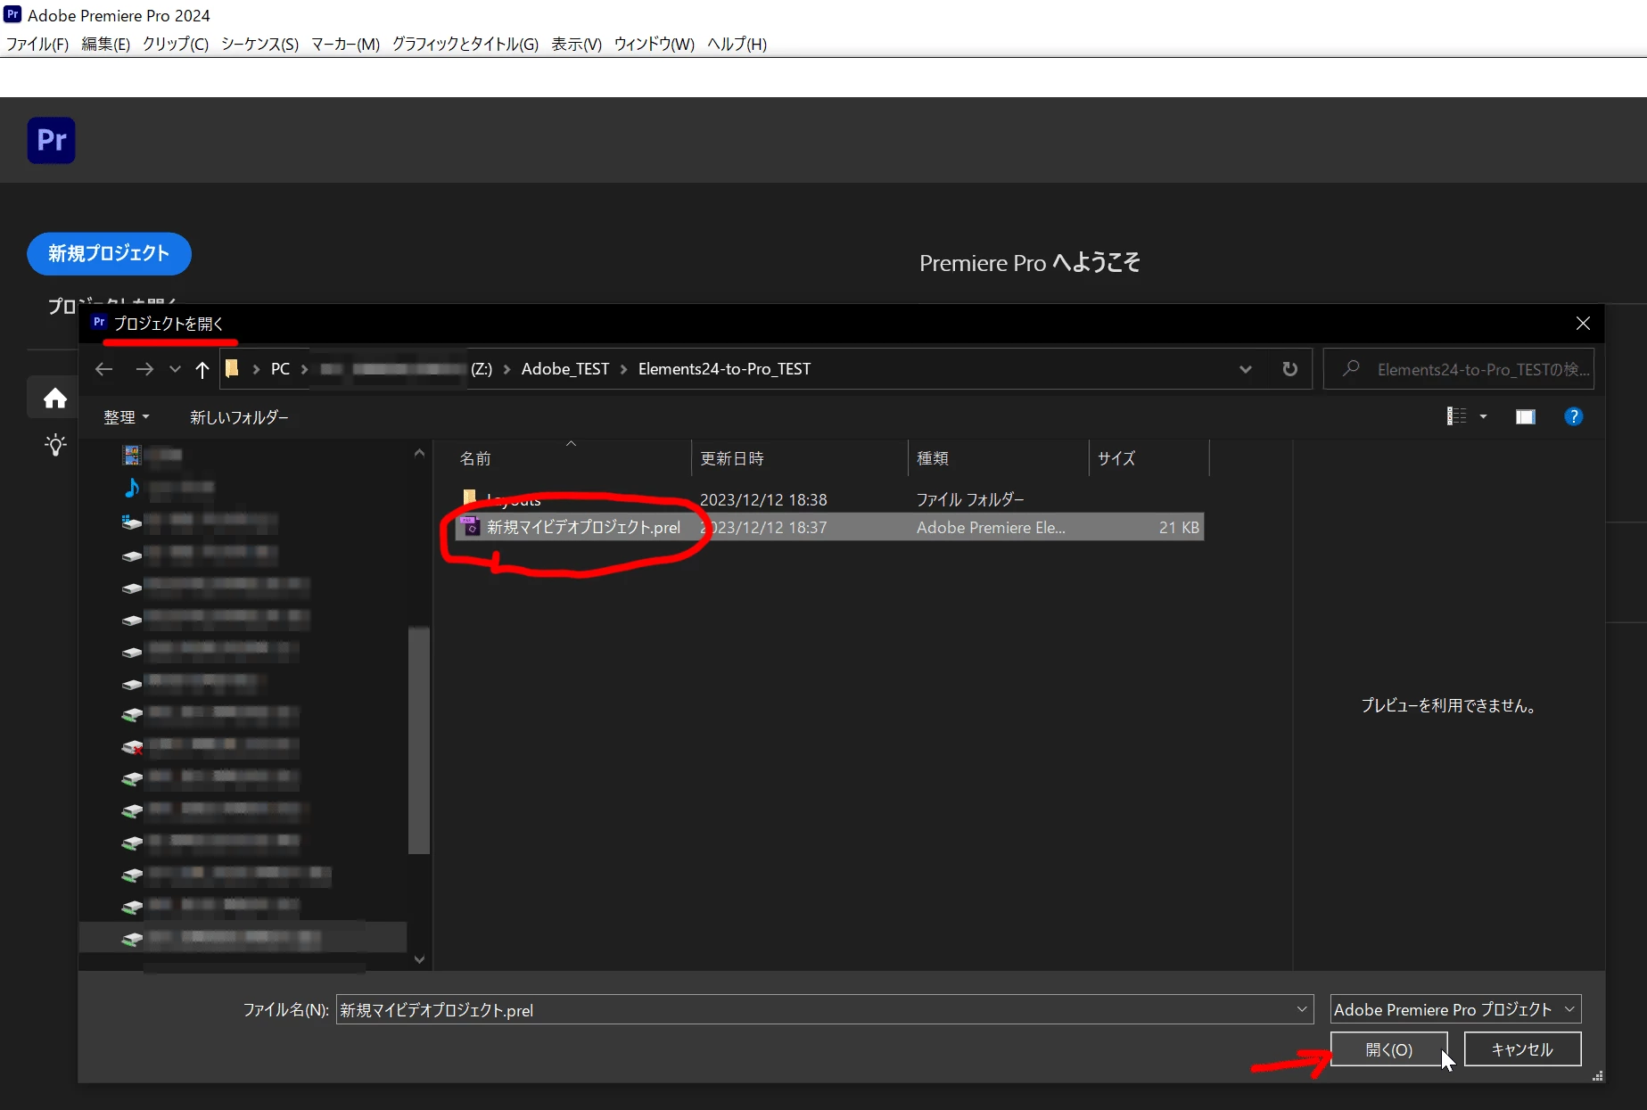Open recent locations dropdown next to forward arrow
Screen dimensions: 1647x1110
pyautogui.click(x=175, y=369)
